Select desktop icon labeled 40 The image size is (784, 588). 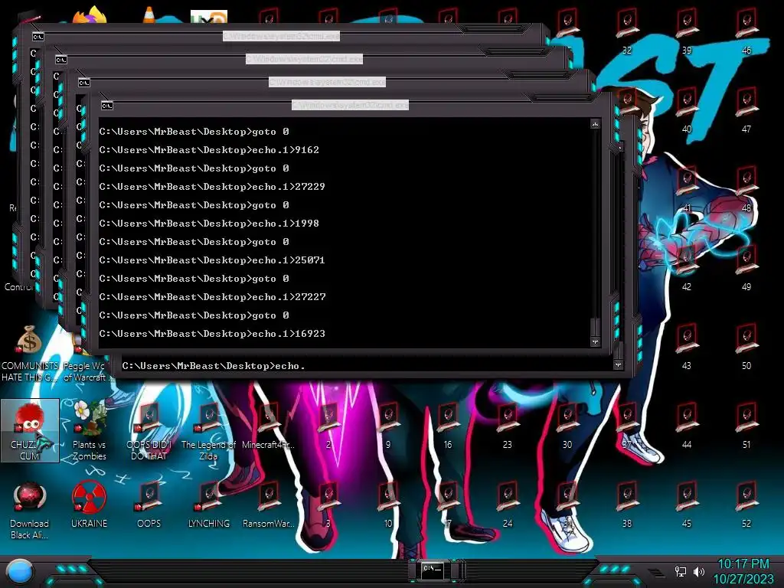point(687,110)
